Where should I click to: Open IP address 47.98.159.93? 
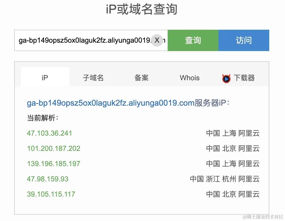[x=47, y=179]
